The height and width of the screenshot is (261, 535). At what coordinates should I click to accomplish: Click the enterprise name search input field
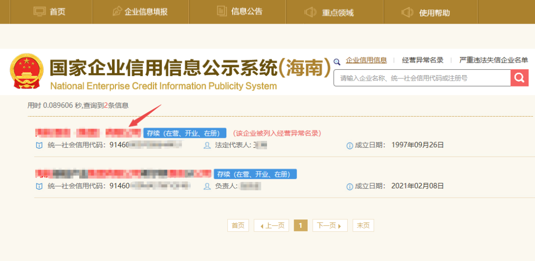[422, 78]
